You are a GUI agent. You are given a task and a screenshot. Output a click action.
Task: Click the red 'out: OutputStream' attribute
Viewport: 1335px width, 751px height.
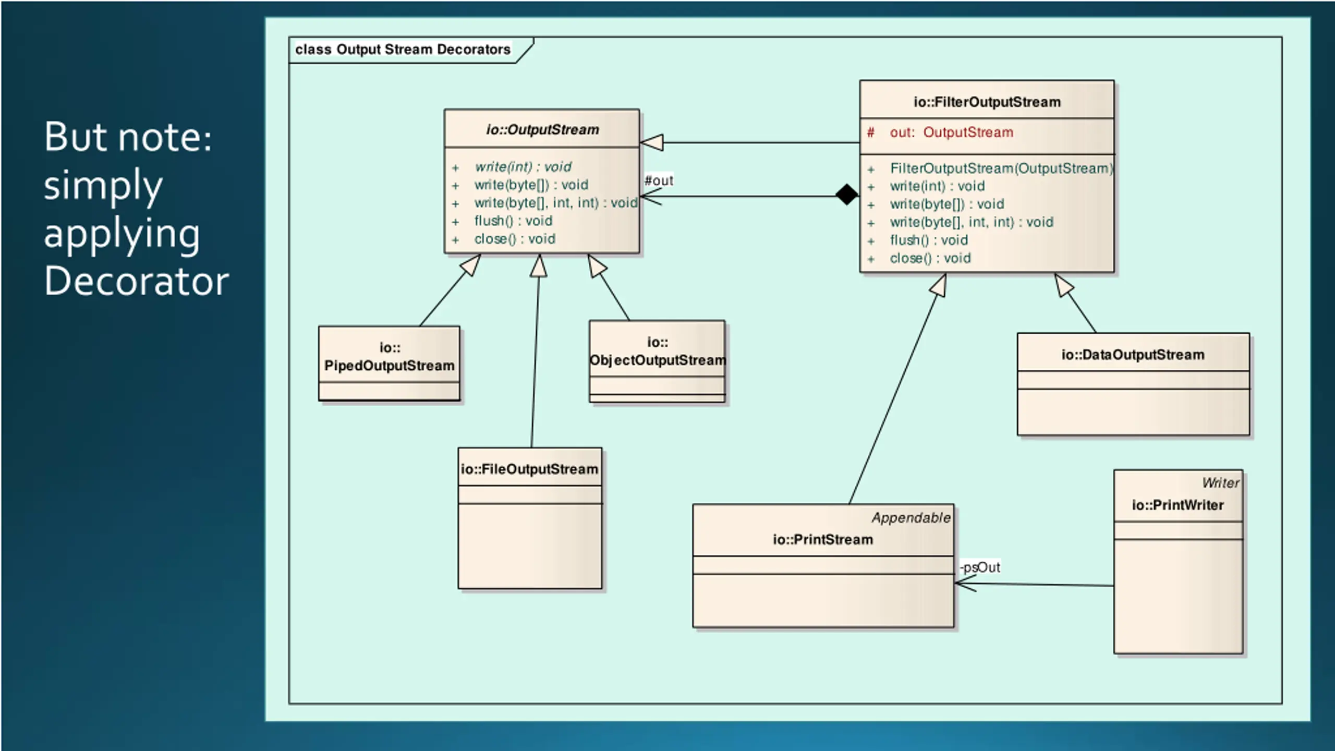(951, 132)
